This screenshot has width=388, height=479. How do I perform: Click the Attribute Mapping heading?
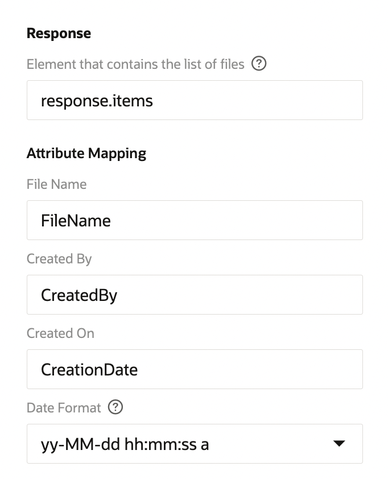click(x=86, y=153)
